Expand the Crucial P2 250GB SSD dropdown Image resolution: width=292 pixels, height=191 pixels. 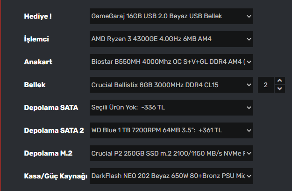coord(171,153)
